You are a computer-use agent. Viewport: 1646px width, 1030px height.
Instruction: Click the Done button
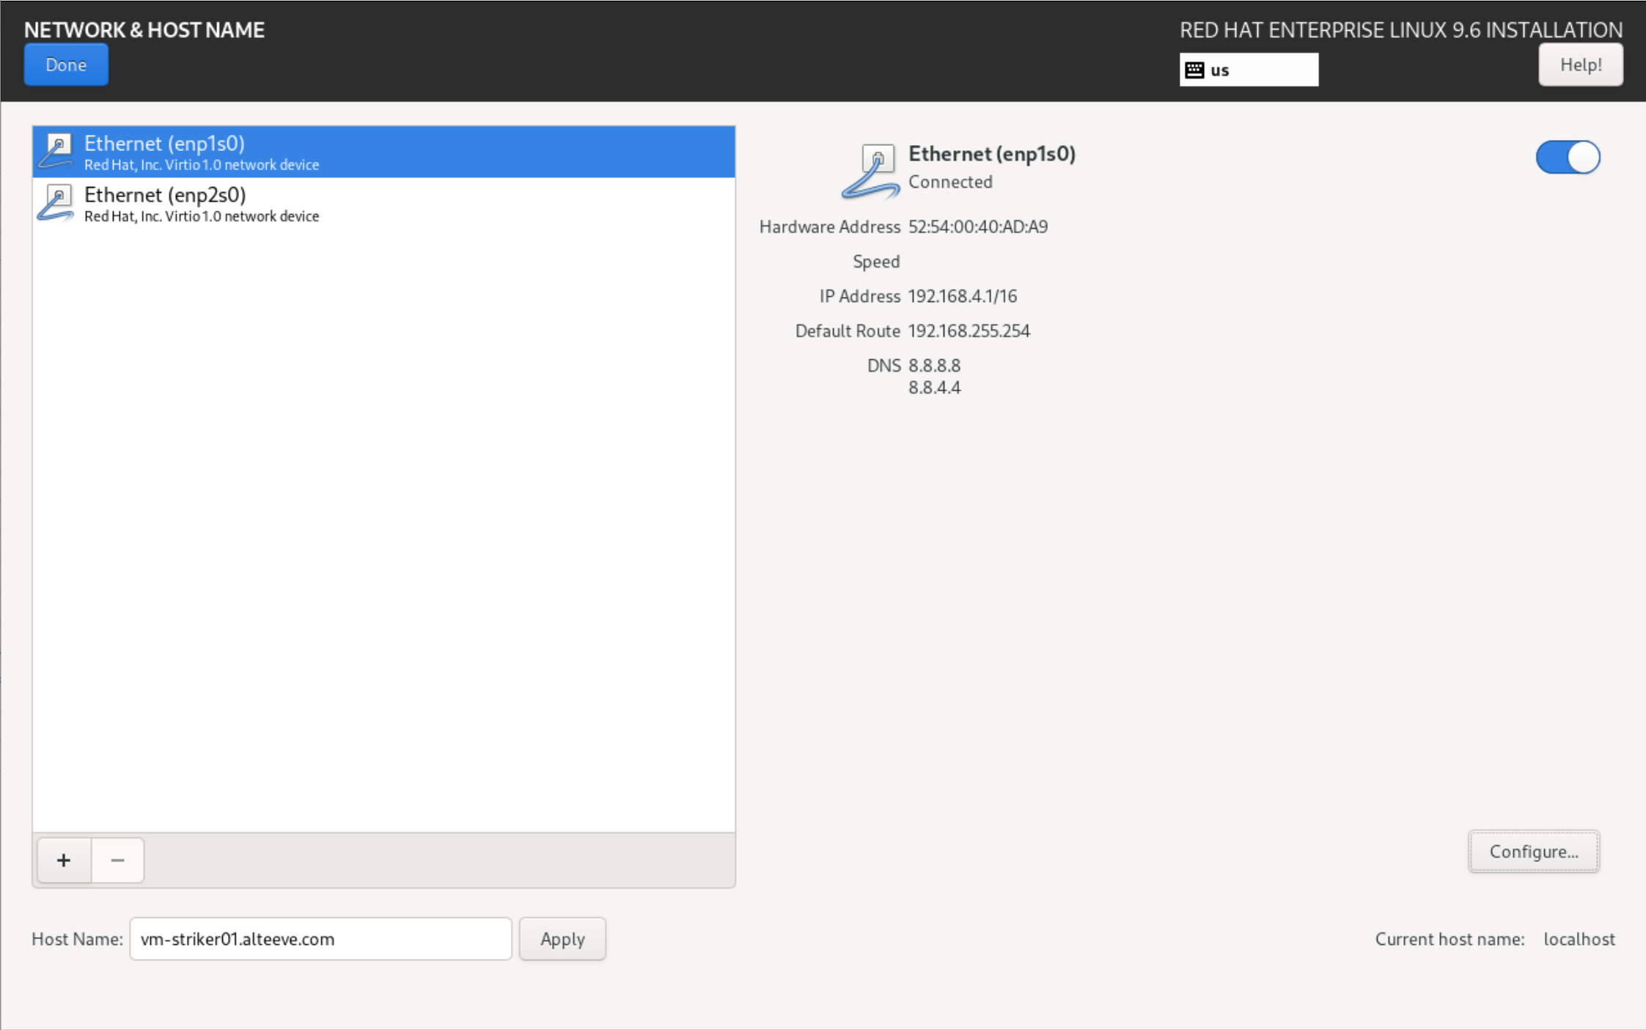pos(66,65)
